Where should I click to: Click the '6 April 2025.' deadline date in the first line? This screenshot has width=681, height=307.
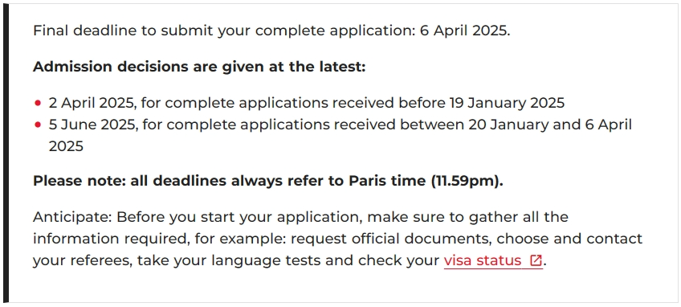(x=465, y=31)
